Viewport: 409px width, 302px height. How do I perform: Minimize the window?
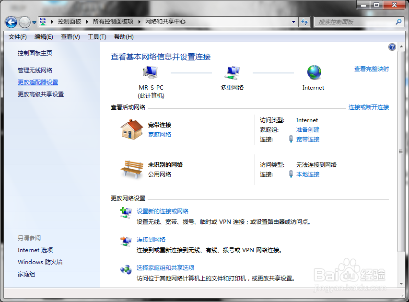coord(364,5)
